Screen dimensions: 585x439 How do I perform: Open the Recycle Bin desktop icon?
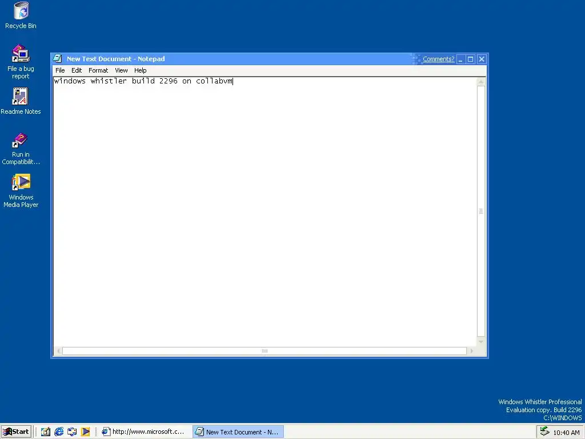21,15
